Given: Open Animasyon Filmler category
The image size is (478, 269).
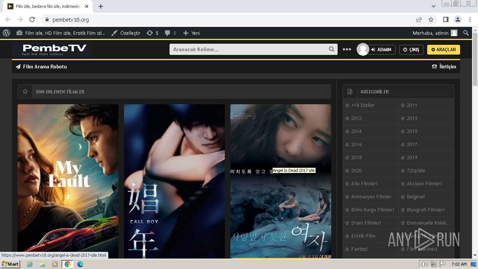Looking at the screenshot, I should [x=371, y=197].
